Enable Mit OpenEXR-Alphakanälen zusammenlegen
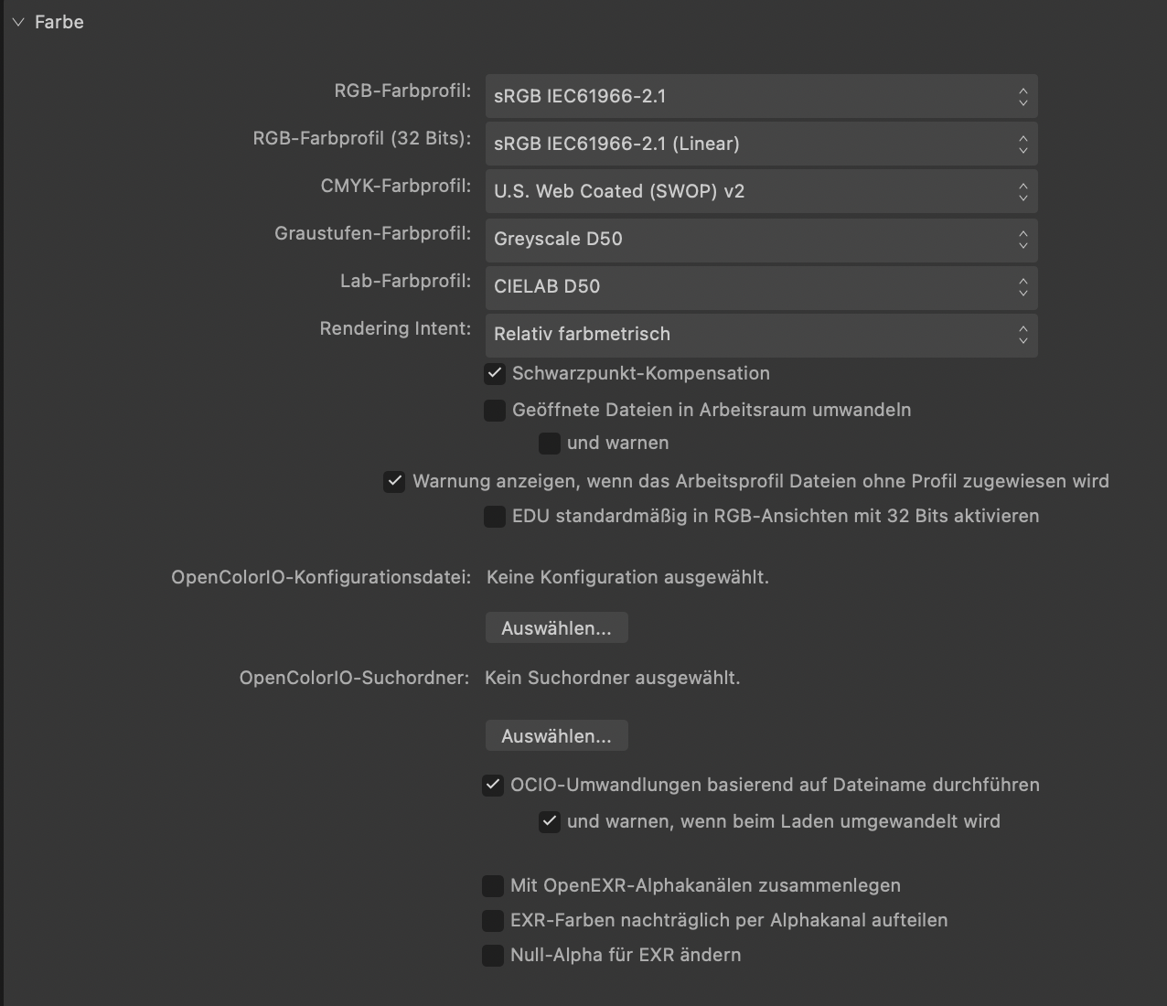 pos(493,886)
